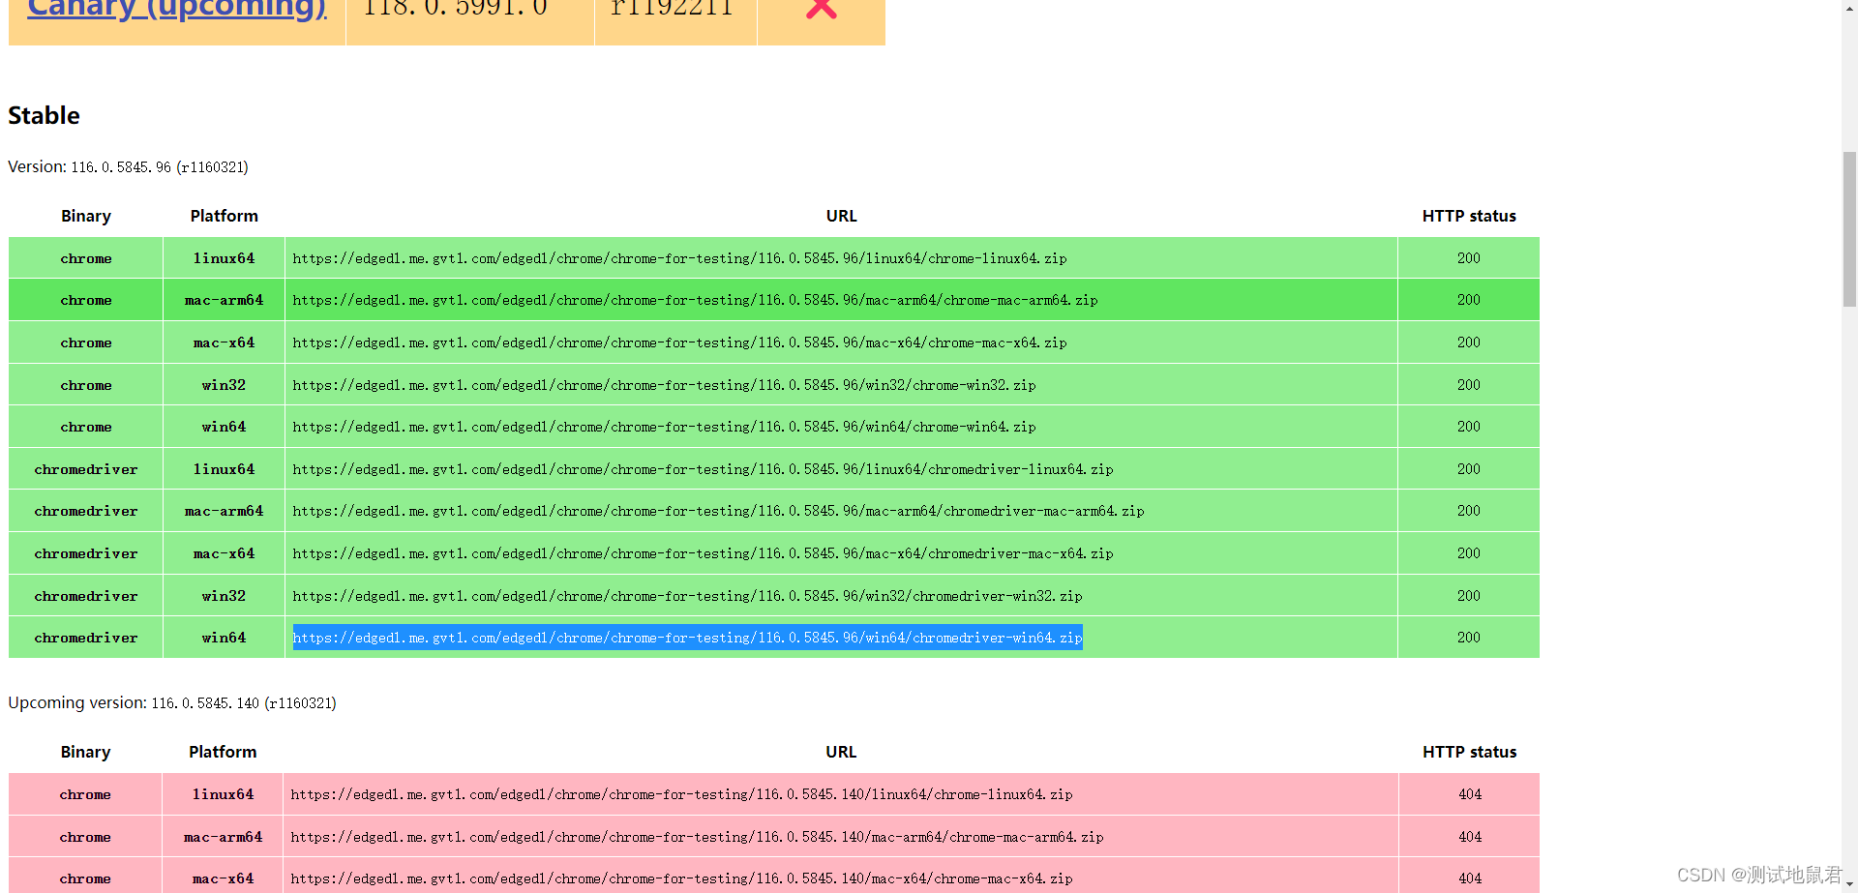Open the chrome linux64 zip download link
Screen dimensions: 1858x893
pyautogui.click(x=680, y=258)
